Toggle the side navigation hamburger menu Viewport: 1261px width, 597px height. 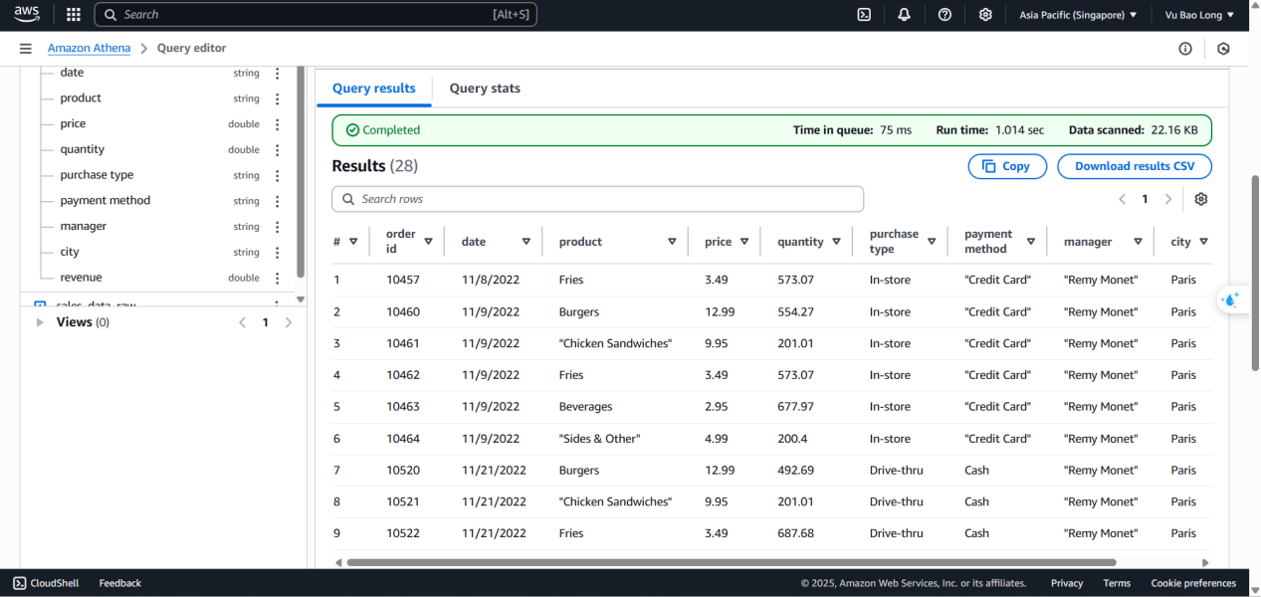25,48
